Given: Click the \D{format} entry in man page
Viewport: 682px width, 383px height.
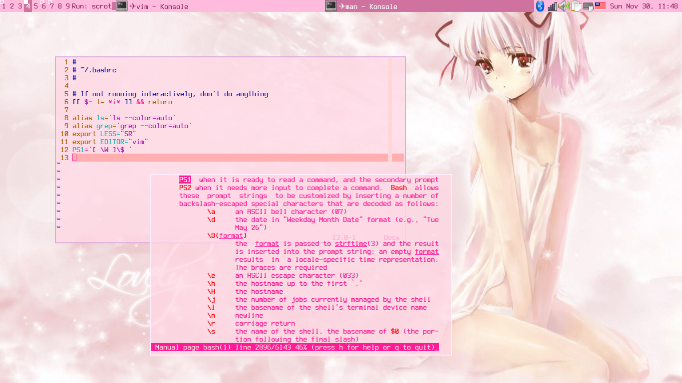Looking at the screenshot, I should [227, 236].
